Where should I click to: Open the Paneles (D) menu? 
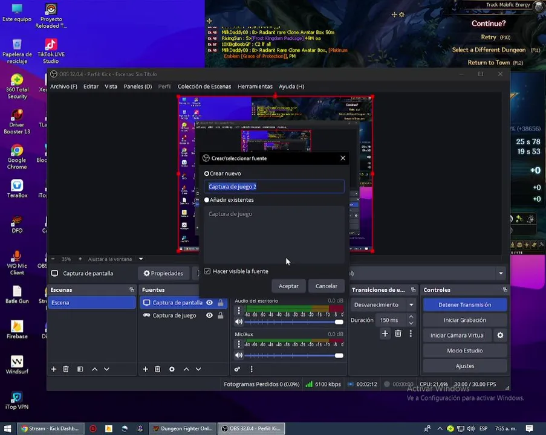(x=137, y=86)
